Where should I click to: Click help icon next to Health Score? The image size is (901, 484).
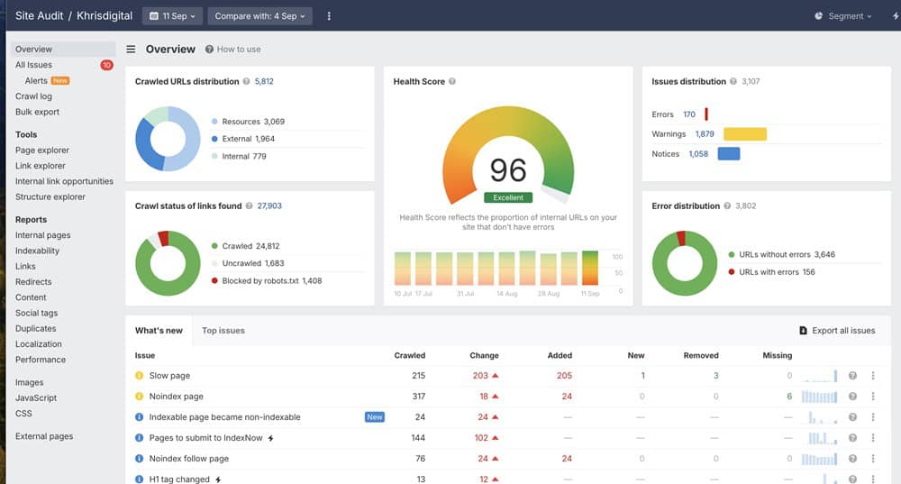tap(452, 82)
